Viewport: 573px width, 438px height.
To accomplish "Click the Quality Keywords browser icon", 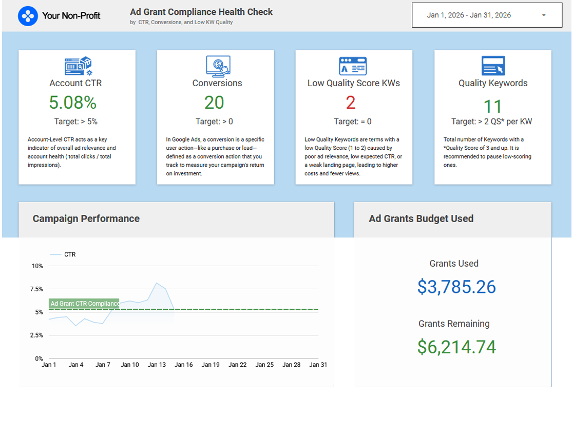I will 492,66.
